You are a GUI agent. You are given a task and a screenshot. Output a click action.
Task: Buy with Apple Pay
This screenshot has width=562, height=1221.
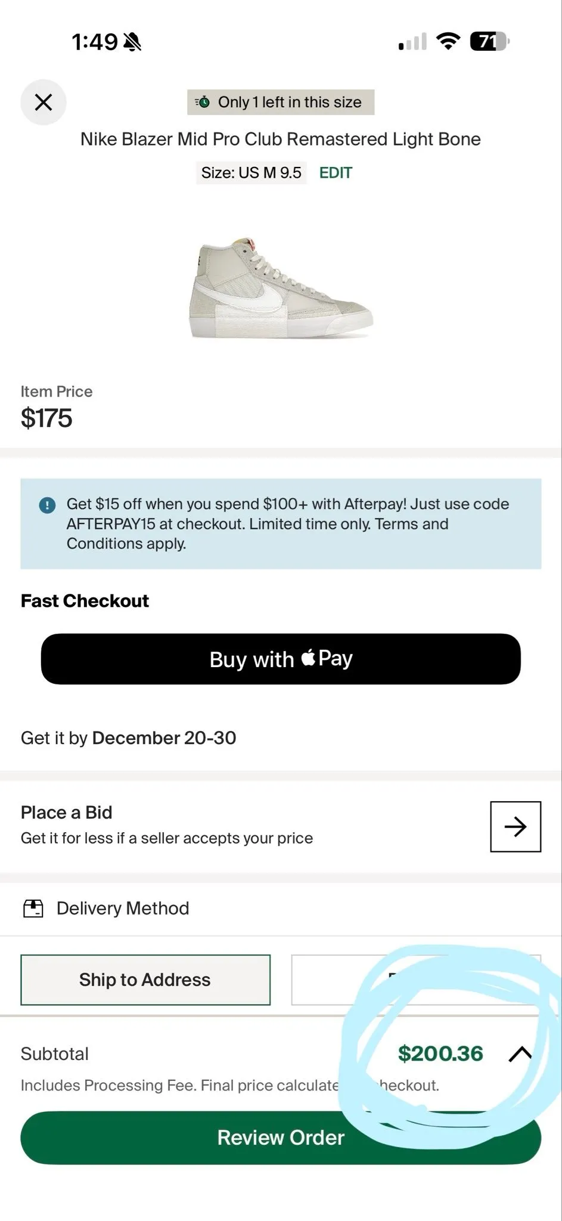(281, 659)
